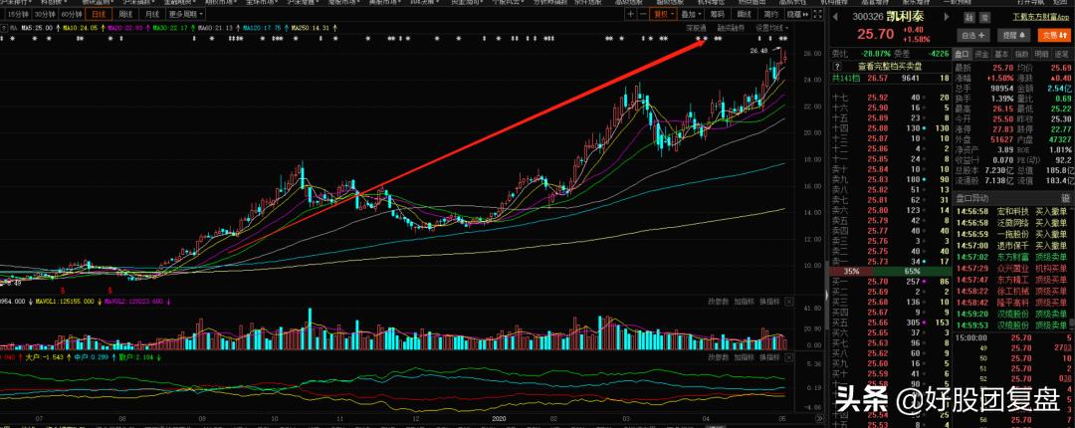Click 加指标 in capital flow panel
1075x428 pixels.
(x=744, y=357)
